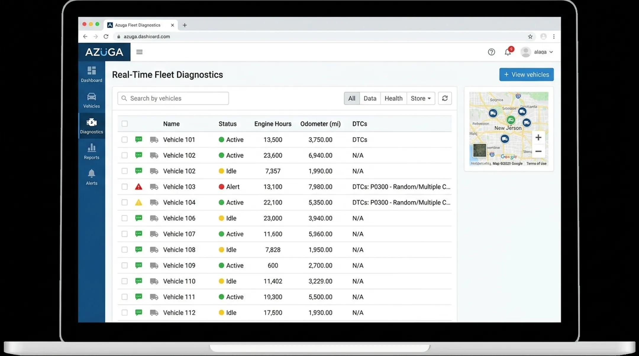Check the box for Vehicle 109
Image resolution: width=639 pixels, height=356 pixels.
(x=125, y=265)
